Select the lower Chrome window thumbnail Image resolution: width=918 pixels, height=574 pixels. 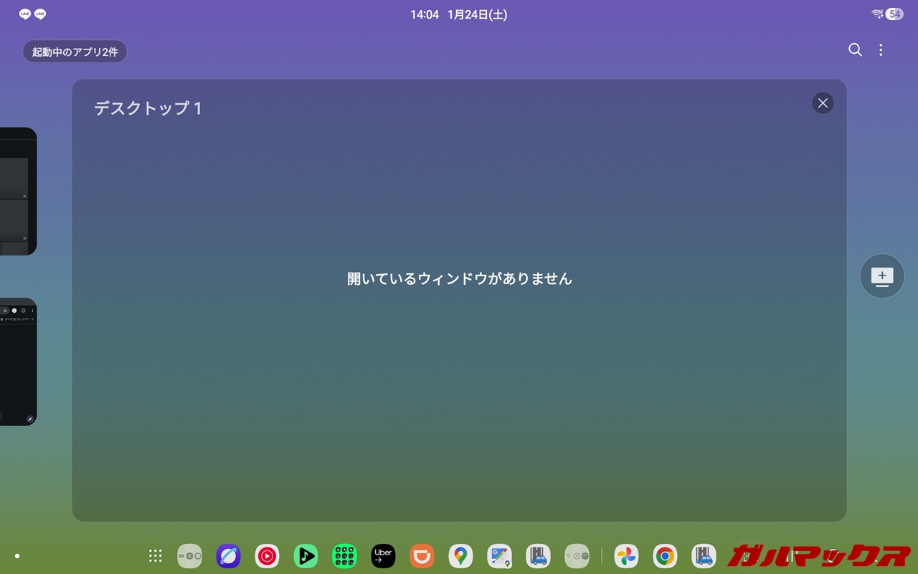(17, 362)
